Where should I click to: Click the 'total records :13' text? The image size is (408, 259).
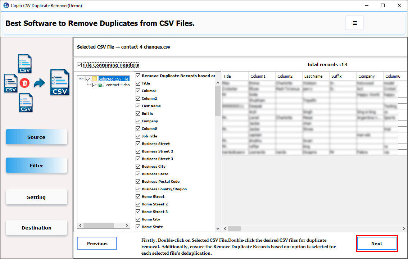[x=327, y=64]
